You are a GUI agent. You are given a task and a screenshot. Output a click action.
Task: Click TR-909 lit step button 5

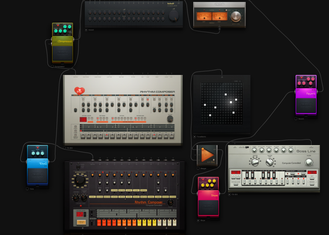tap(107, 136)
